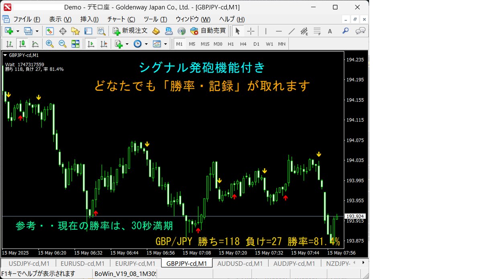This screenshot has width=490, height=279.
Task: Open the 挿入 (I) menu
Action: coord(90,19)
